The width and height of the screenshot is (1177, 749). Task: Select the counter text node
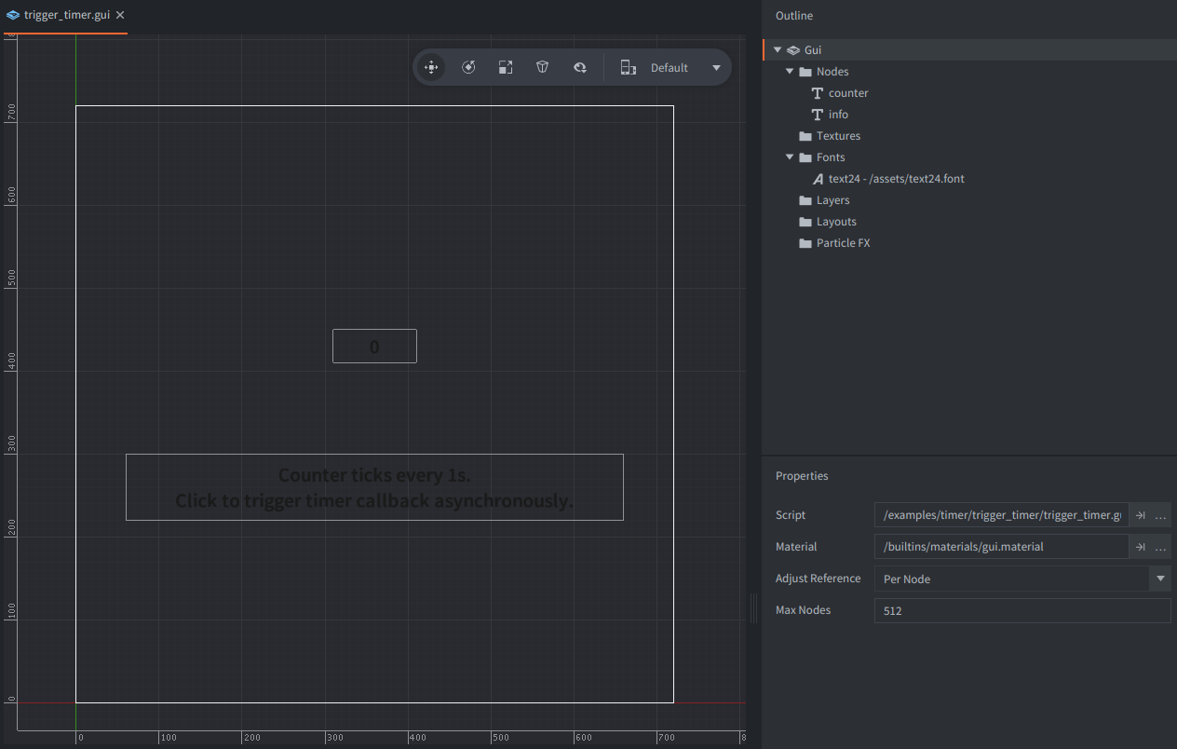coord(847,93)
